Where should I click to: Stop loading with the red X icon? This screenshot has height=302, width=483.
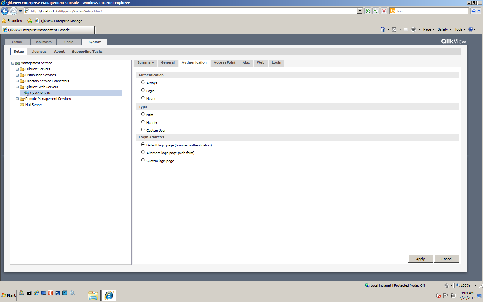pos(384,11)
